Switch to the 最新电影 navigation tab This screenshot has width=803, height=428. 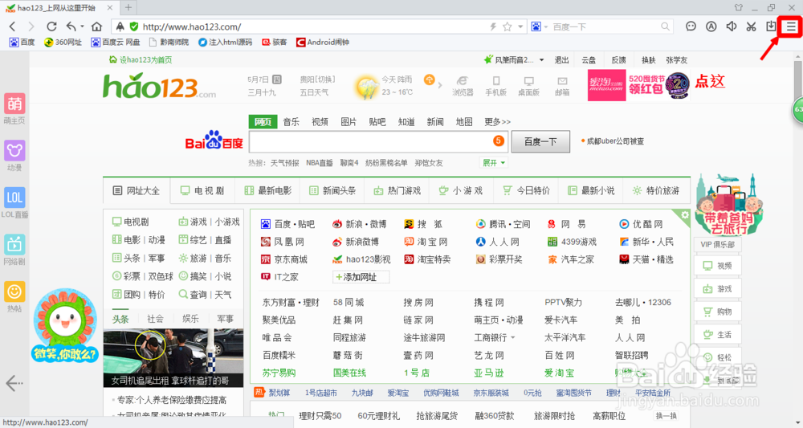[x=267, y=190]
